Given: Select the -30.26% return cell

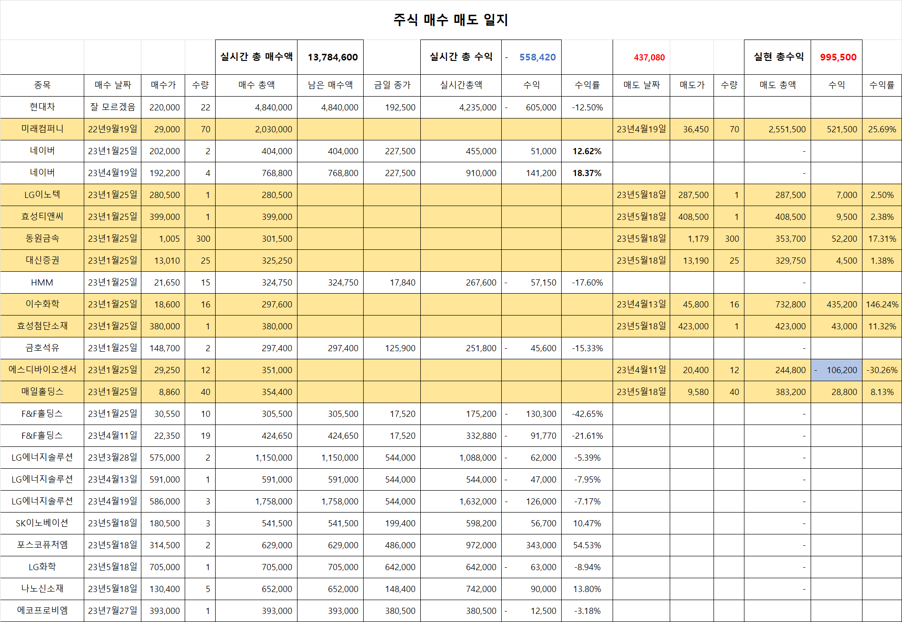Looking at the screenshot, I should point(882,370).
